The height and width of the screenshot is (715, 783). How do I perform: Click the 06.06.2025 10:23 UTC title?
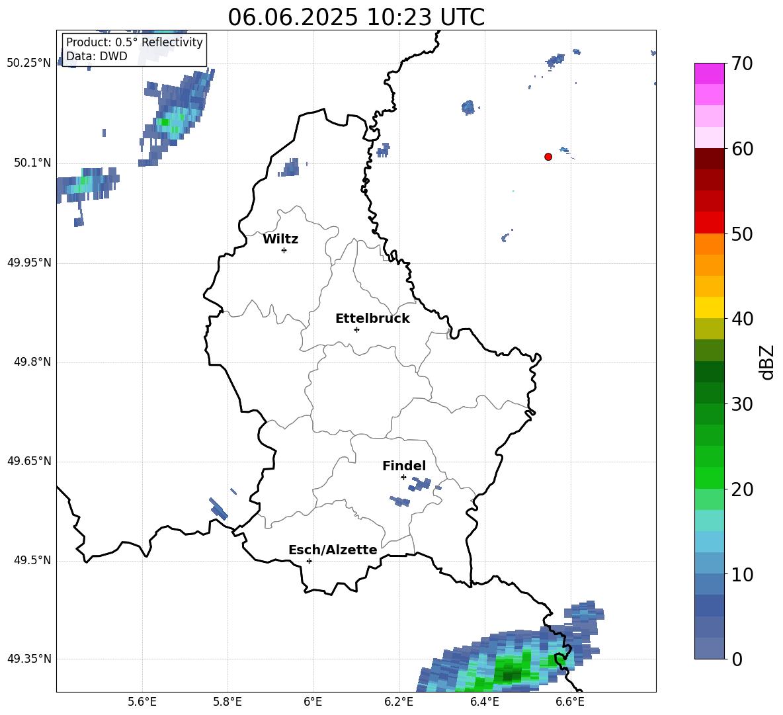(x=356, y=17)
